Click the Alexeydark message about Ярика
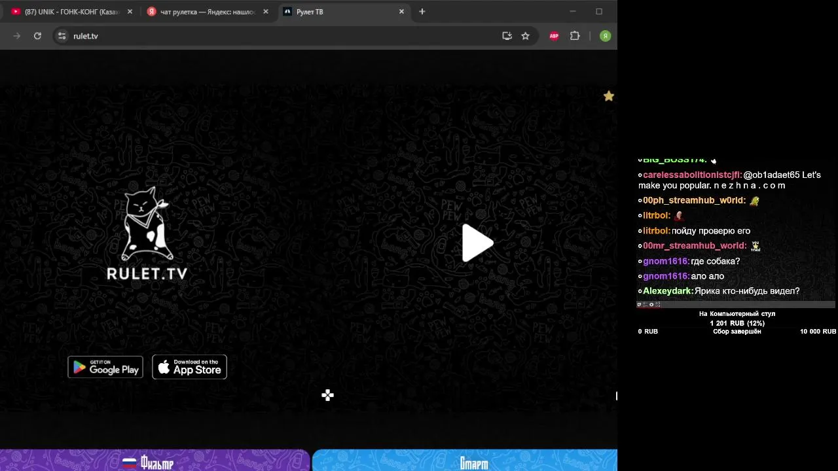838x471 pixels. [x=747, y=292]
